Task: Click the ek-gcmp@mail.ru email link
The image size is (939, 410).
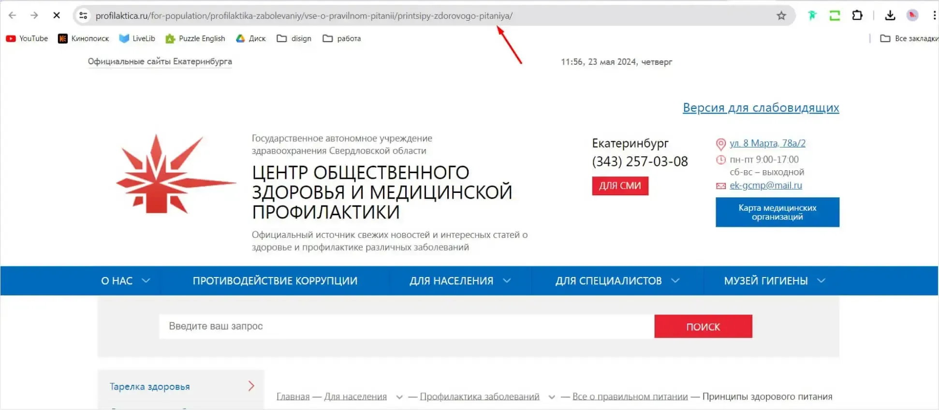Action: [766, 185]
